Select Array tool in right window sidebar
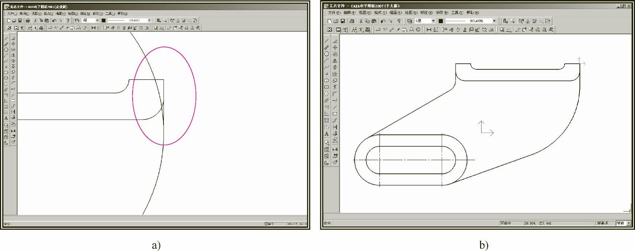Image resolution: width=635 pixels, height=251 pixels. click(x=335, y=74)
